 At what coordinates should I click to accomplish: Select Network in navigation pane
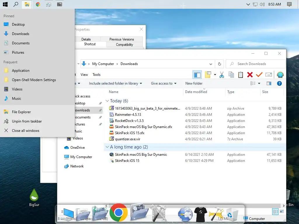77,166
